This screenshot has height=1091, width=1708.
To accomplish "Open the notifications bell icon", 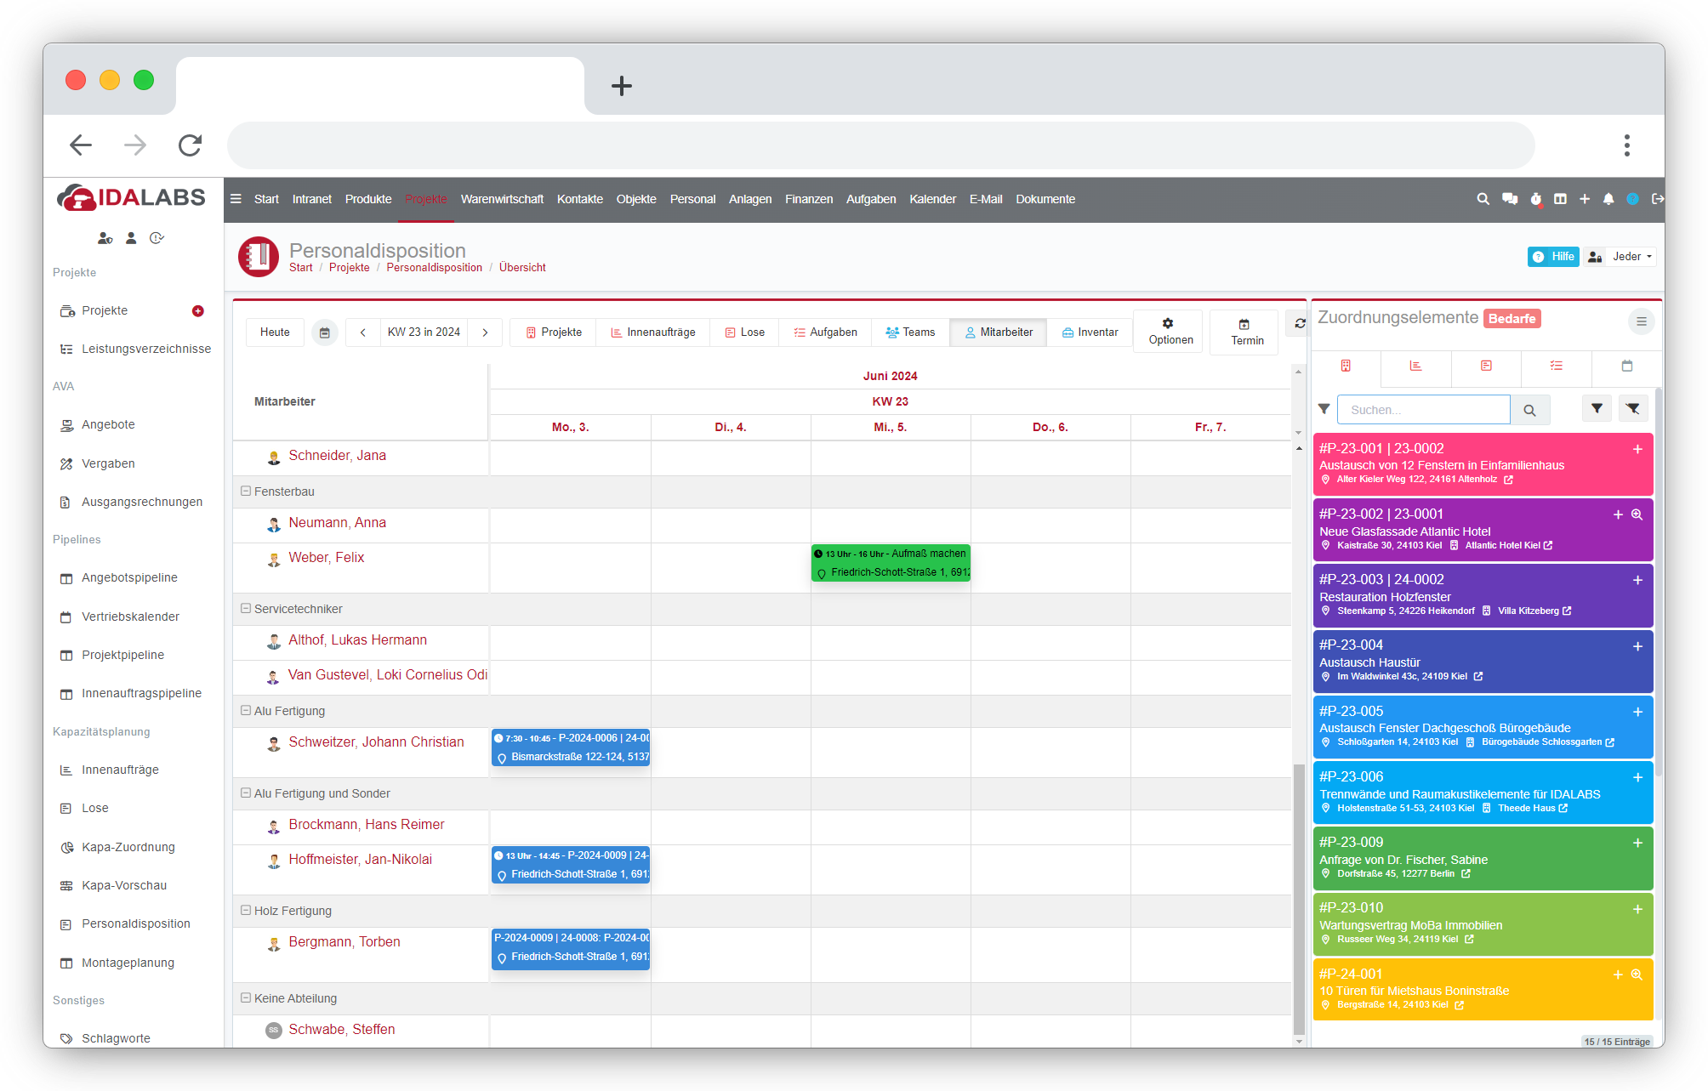I will 1608,199.
